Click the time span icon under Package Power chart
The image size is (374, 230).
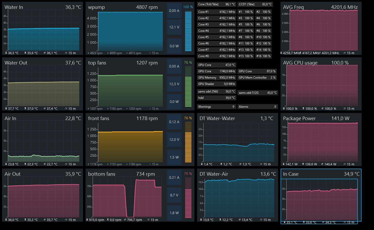coord(345,164)
